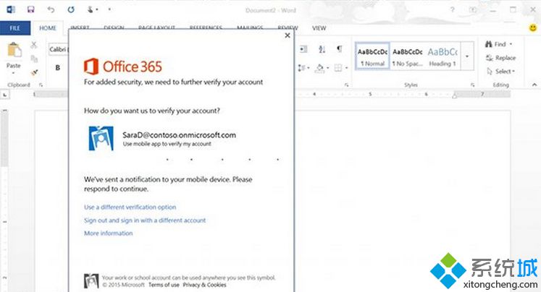This screenshot has width=541, height=292.
Task: Expand the Styles gallery
Action: [x=467, y=56]
